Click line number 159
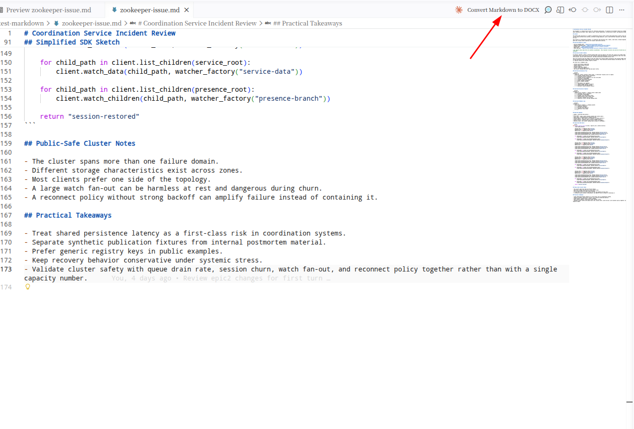 [x=6, y=143]
